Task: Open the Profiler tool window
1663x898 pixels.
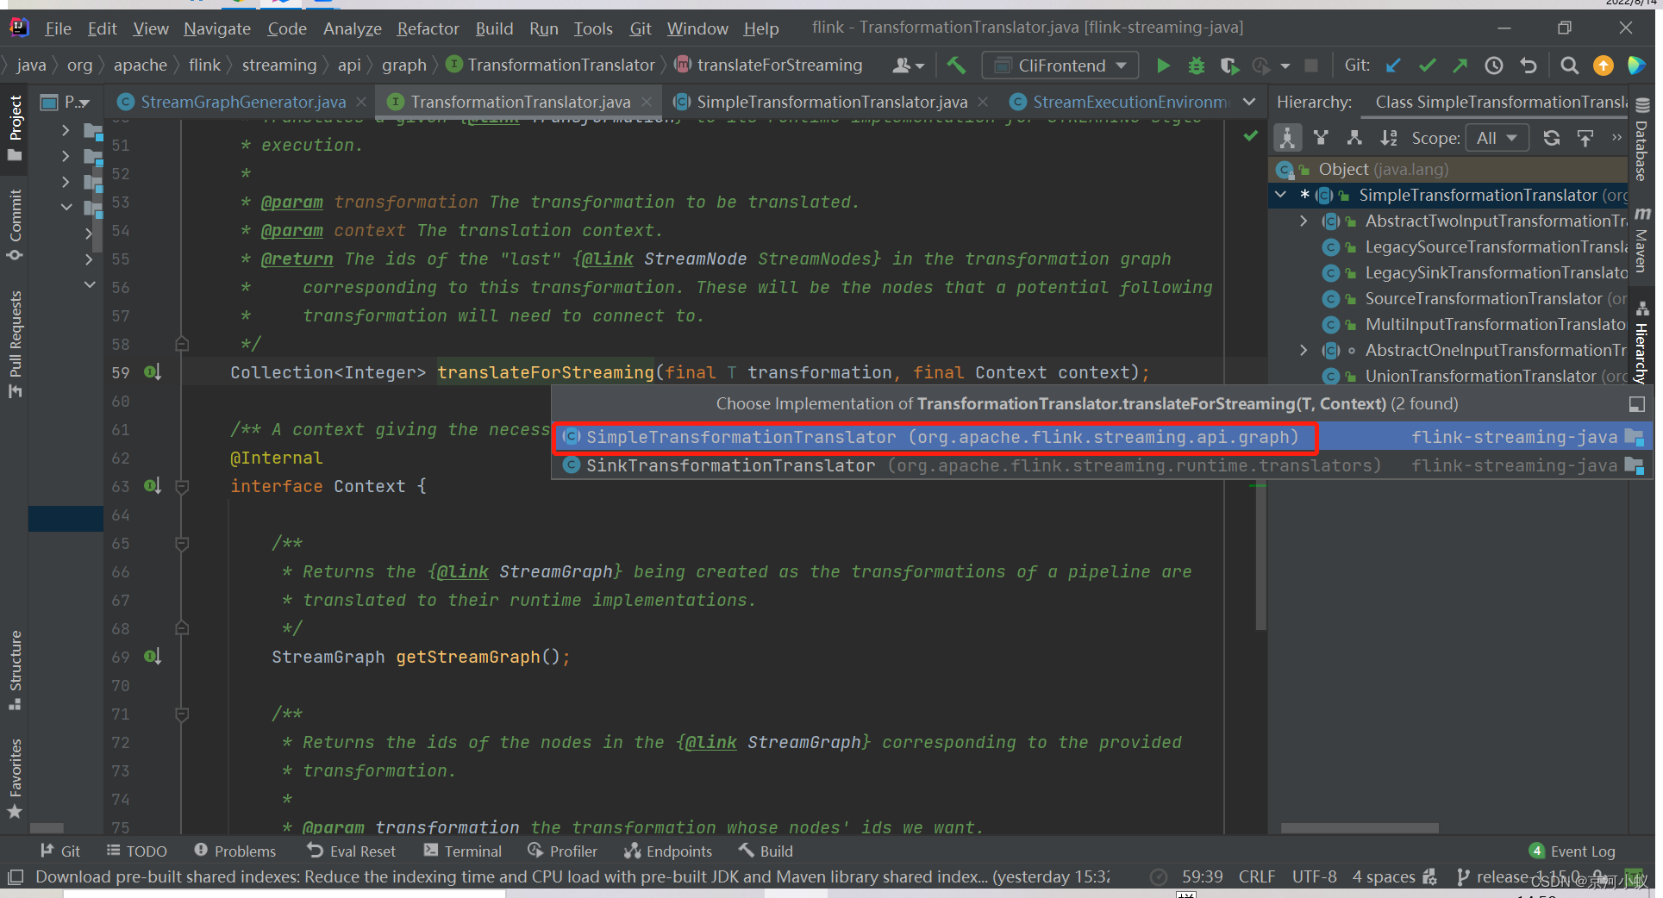Action: click(x=562, y=851)
